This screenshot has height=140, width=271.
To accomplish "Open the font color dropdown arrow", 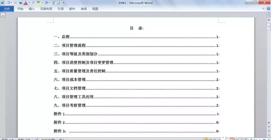I will pos(29,3).
